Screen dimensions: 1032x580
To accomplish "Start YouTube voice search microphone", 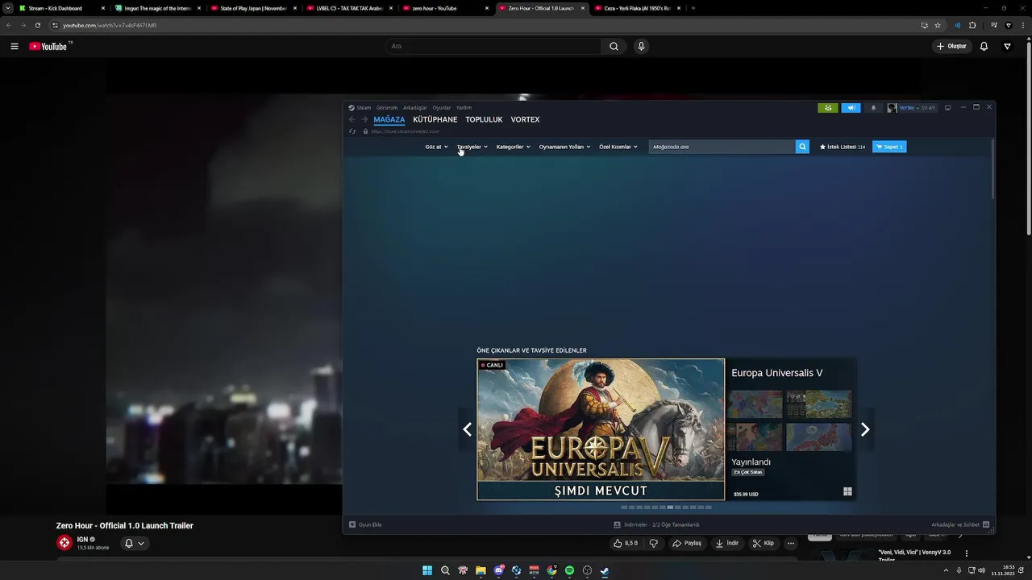I will coord(641,46).
